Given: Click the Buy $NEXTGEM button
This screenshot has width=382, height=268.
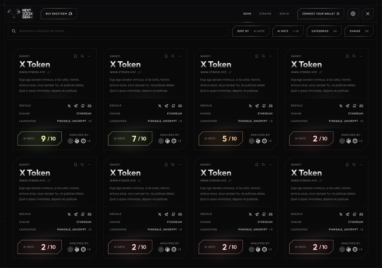Looking at the screenshot, I should [59, 14].
